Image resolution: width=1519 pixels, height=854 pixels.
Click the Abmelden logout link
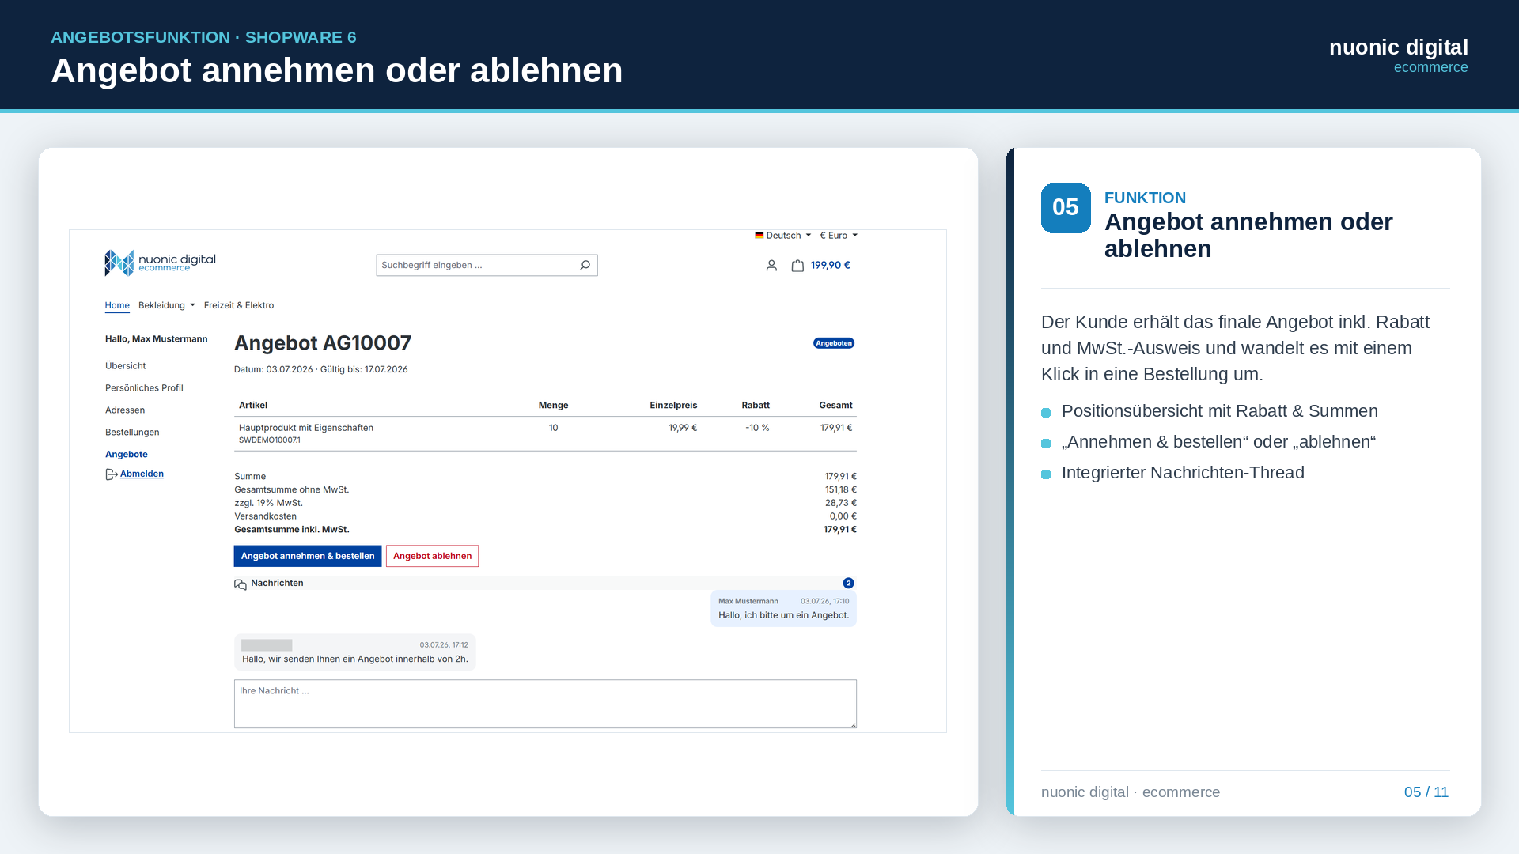click(142, 474)
